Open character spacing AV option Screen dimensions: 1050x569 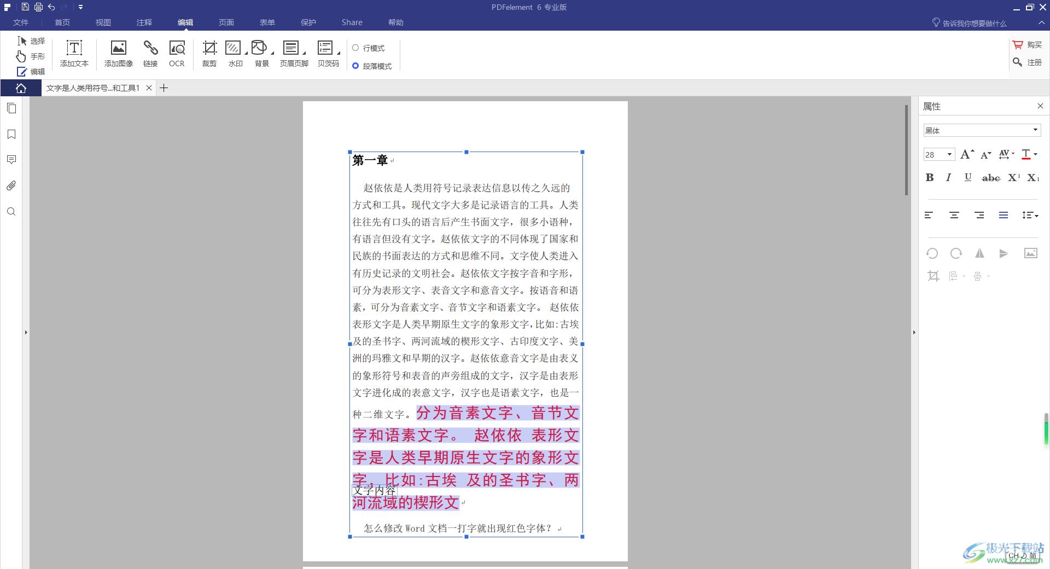1006,155
